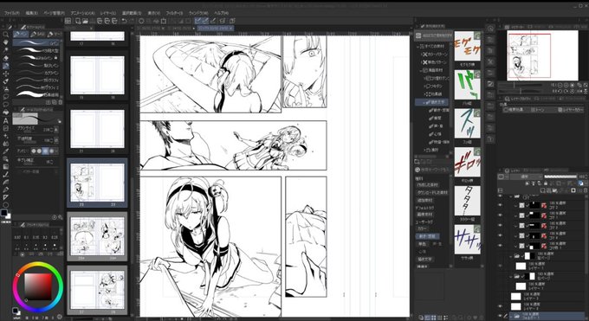
Task: Select the 0.15 brush size preset
Action: click(x=36, y=238)
